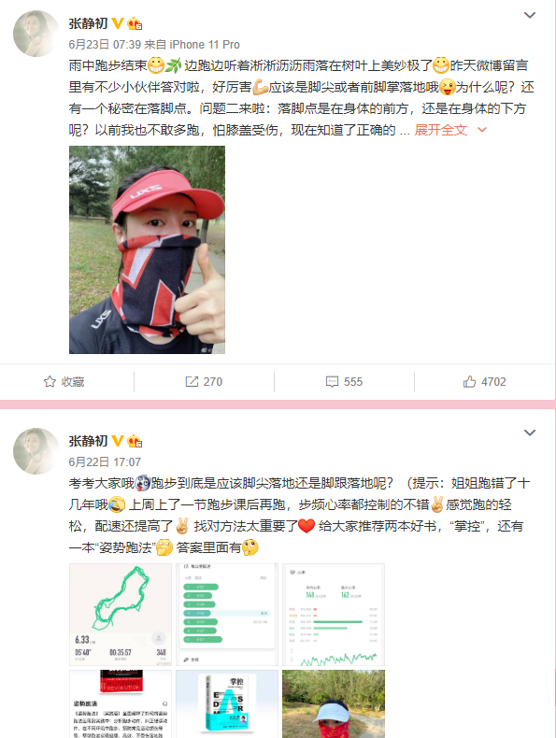
Task: Open 张静初 profile name on first post
Action: point(88,23)
